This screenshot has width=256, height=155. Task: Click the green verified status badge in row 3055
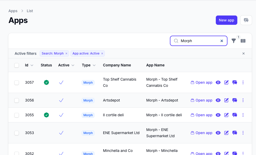coord(46,115)
